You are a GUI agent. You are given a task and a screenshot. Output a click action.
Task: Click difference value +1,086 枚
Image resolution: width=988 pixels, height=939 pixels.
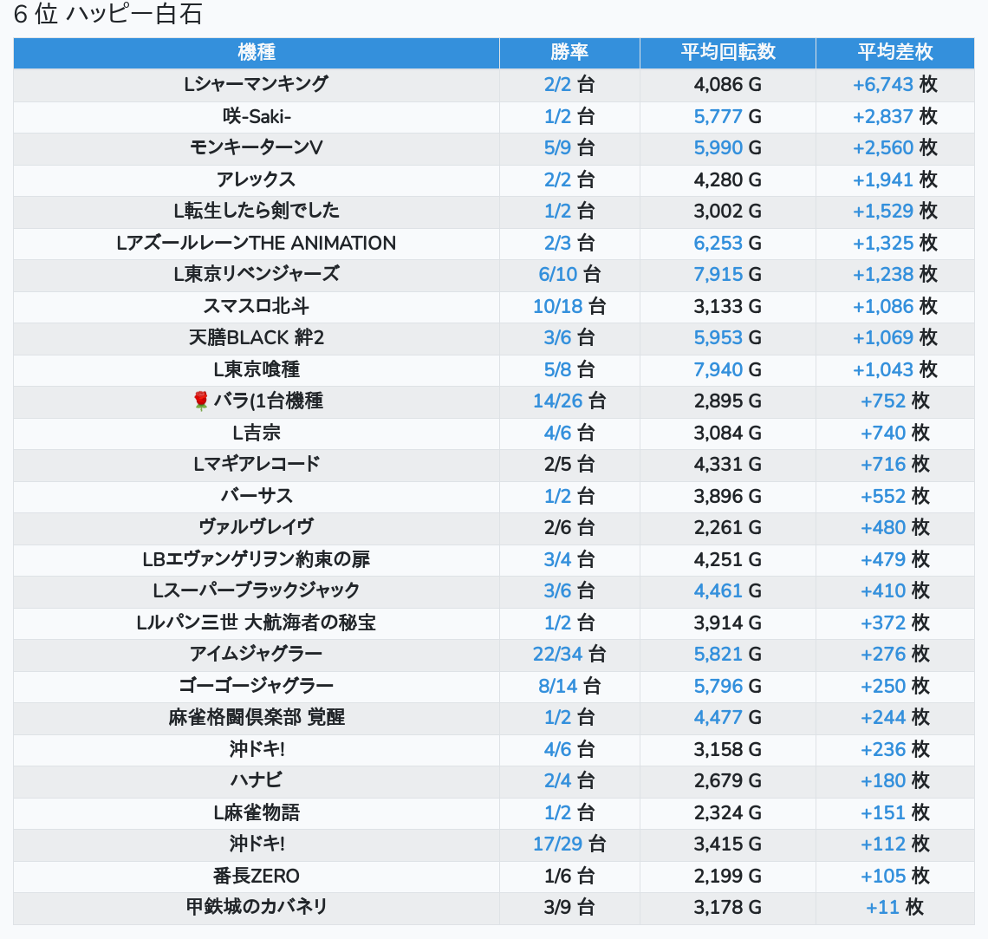(894, 306)
